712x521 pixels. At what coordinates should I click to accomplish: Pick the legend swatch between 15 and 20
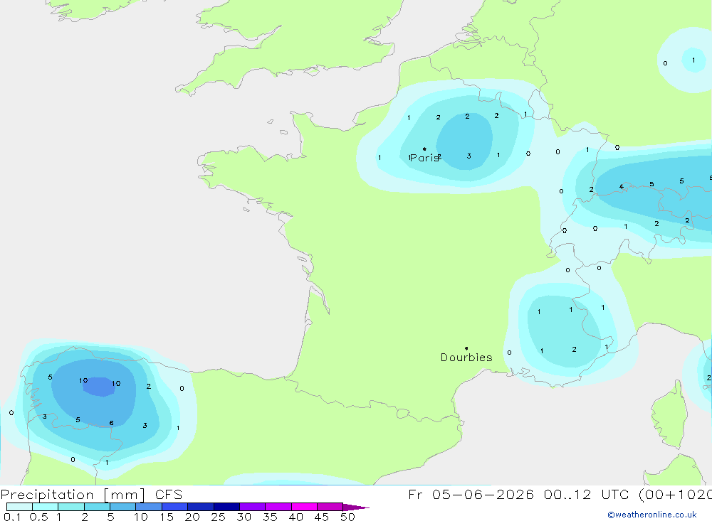(175, 507)
